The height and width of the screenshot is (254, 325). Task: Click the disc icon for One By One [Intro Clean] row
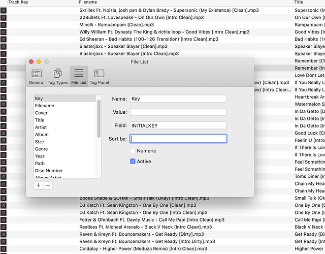point(4,213)
